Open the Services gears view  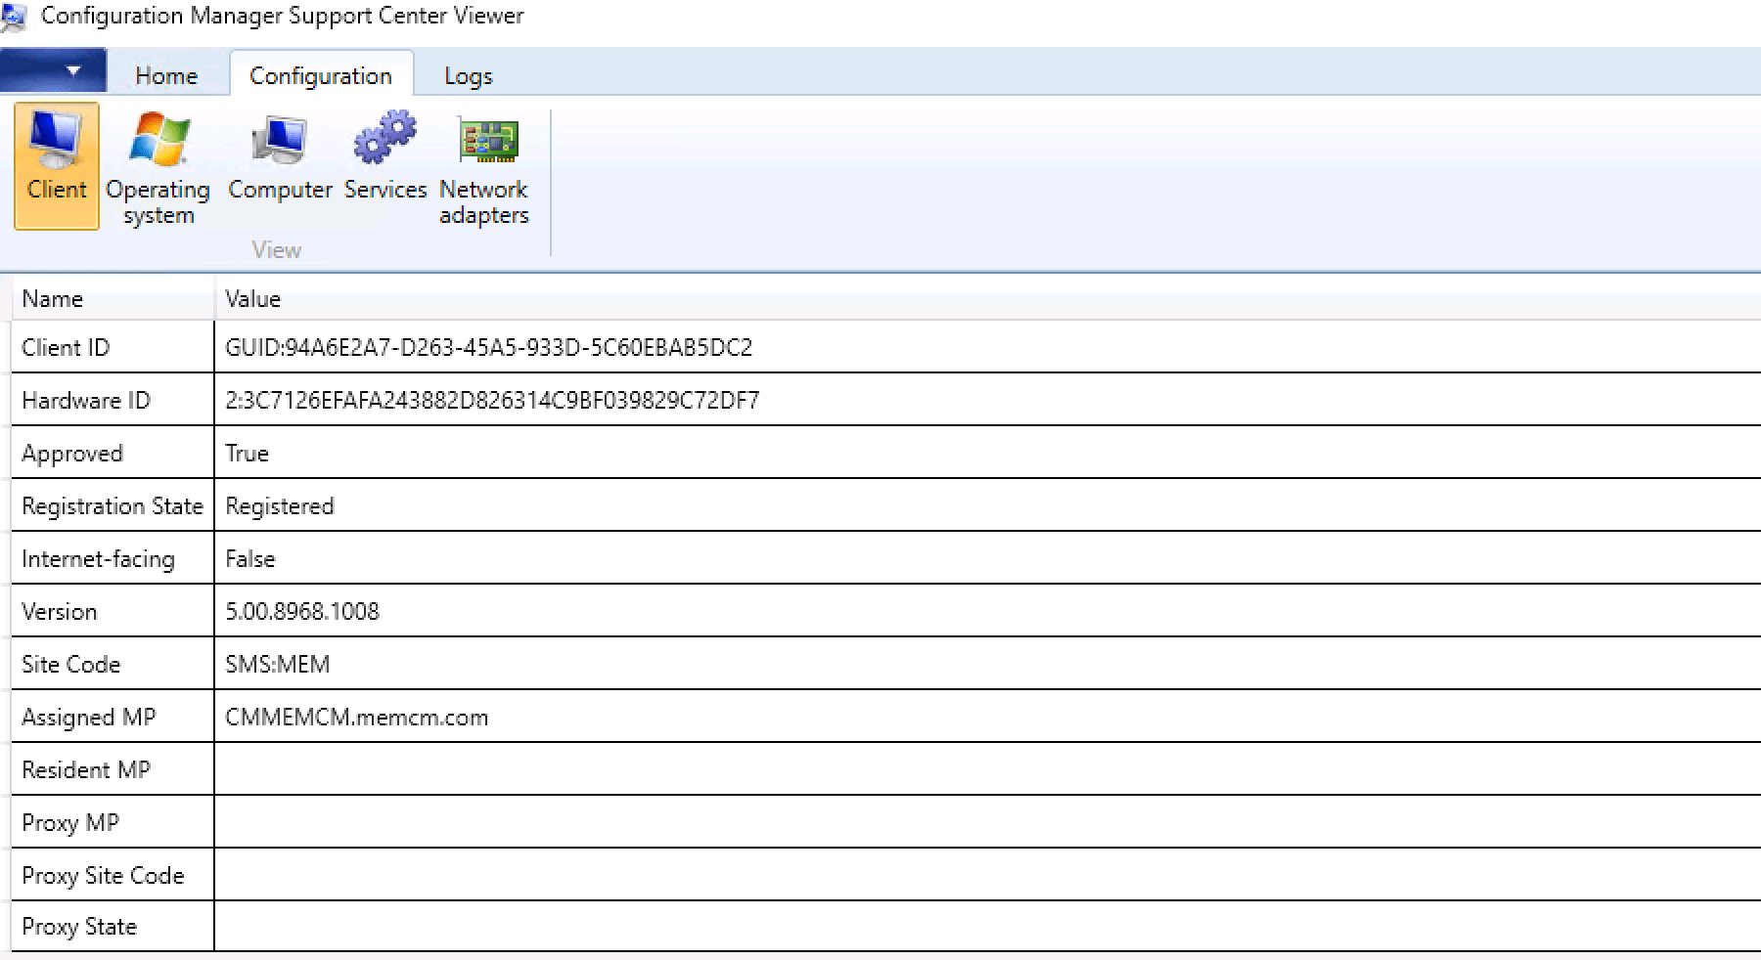tap(385, 156)
